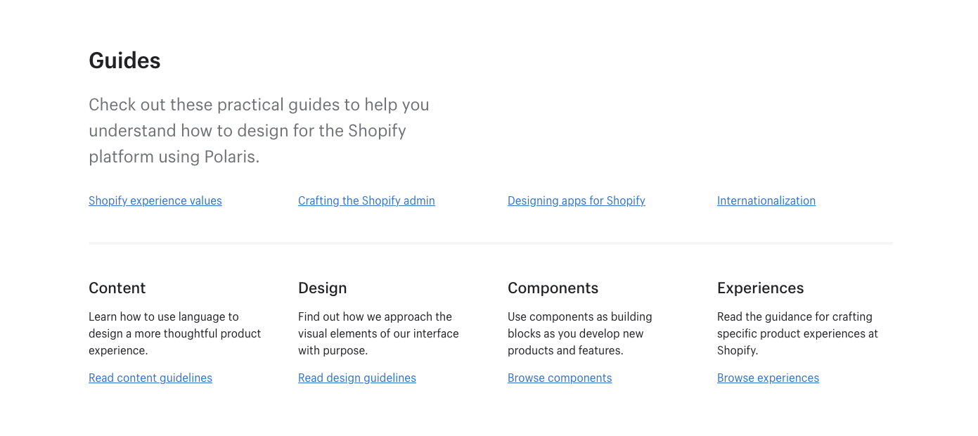Click the 'Find out how we approach' description
Image resolution: width=978 pixels, height=436 pixels.
(378, 333)
